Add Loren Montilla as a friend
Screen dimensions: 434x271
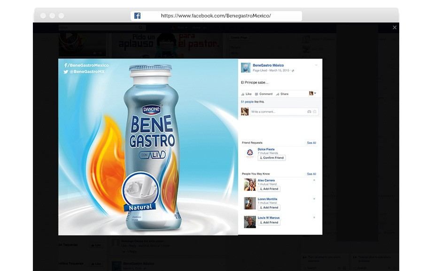269,207
